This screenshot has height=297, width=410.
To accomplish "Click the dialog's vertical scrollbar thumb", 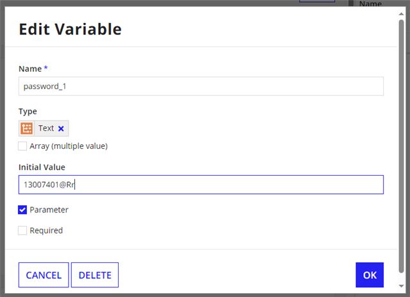I will pos(402,146).
